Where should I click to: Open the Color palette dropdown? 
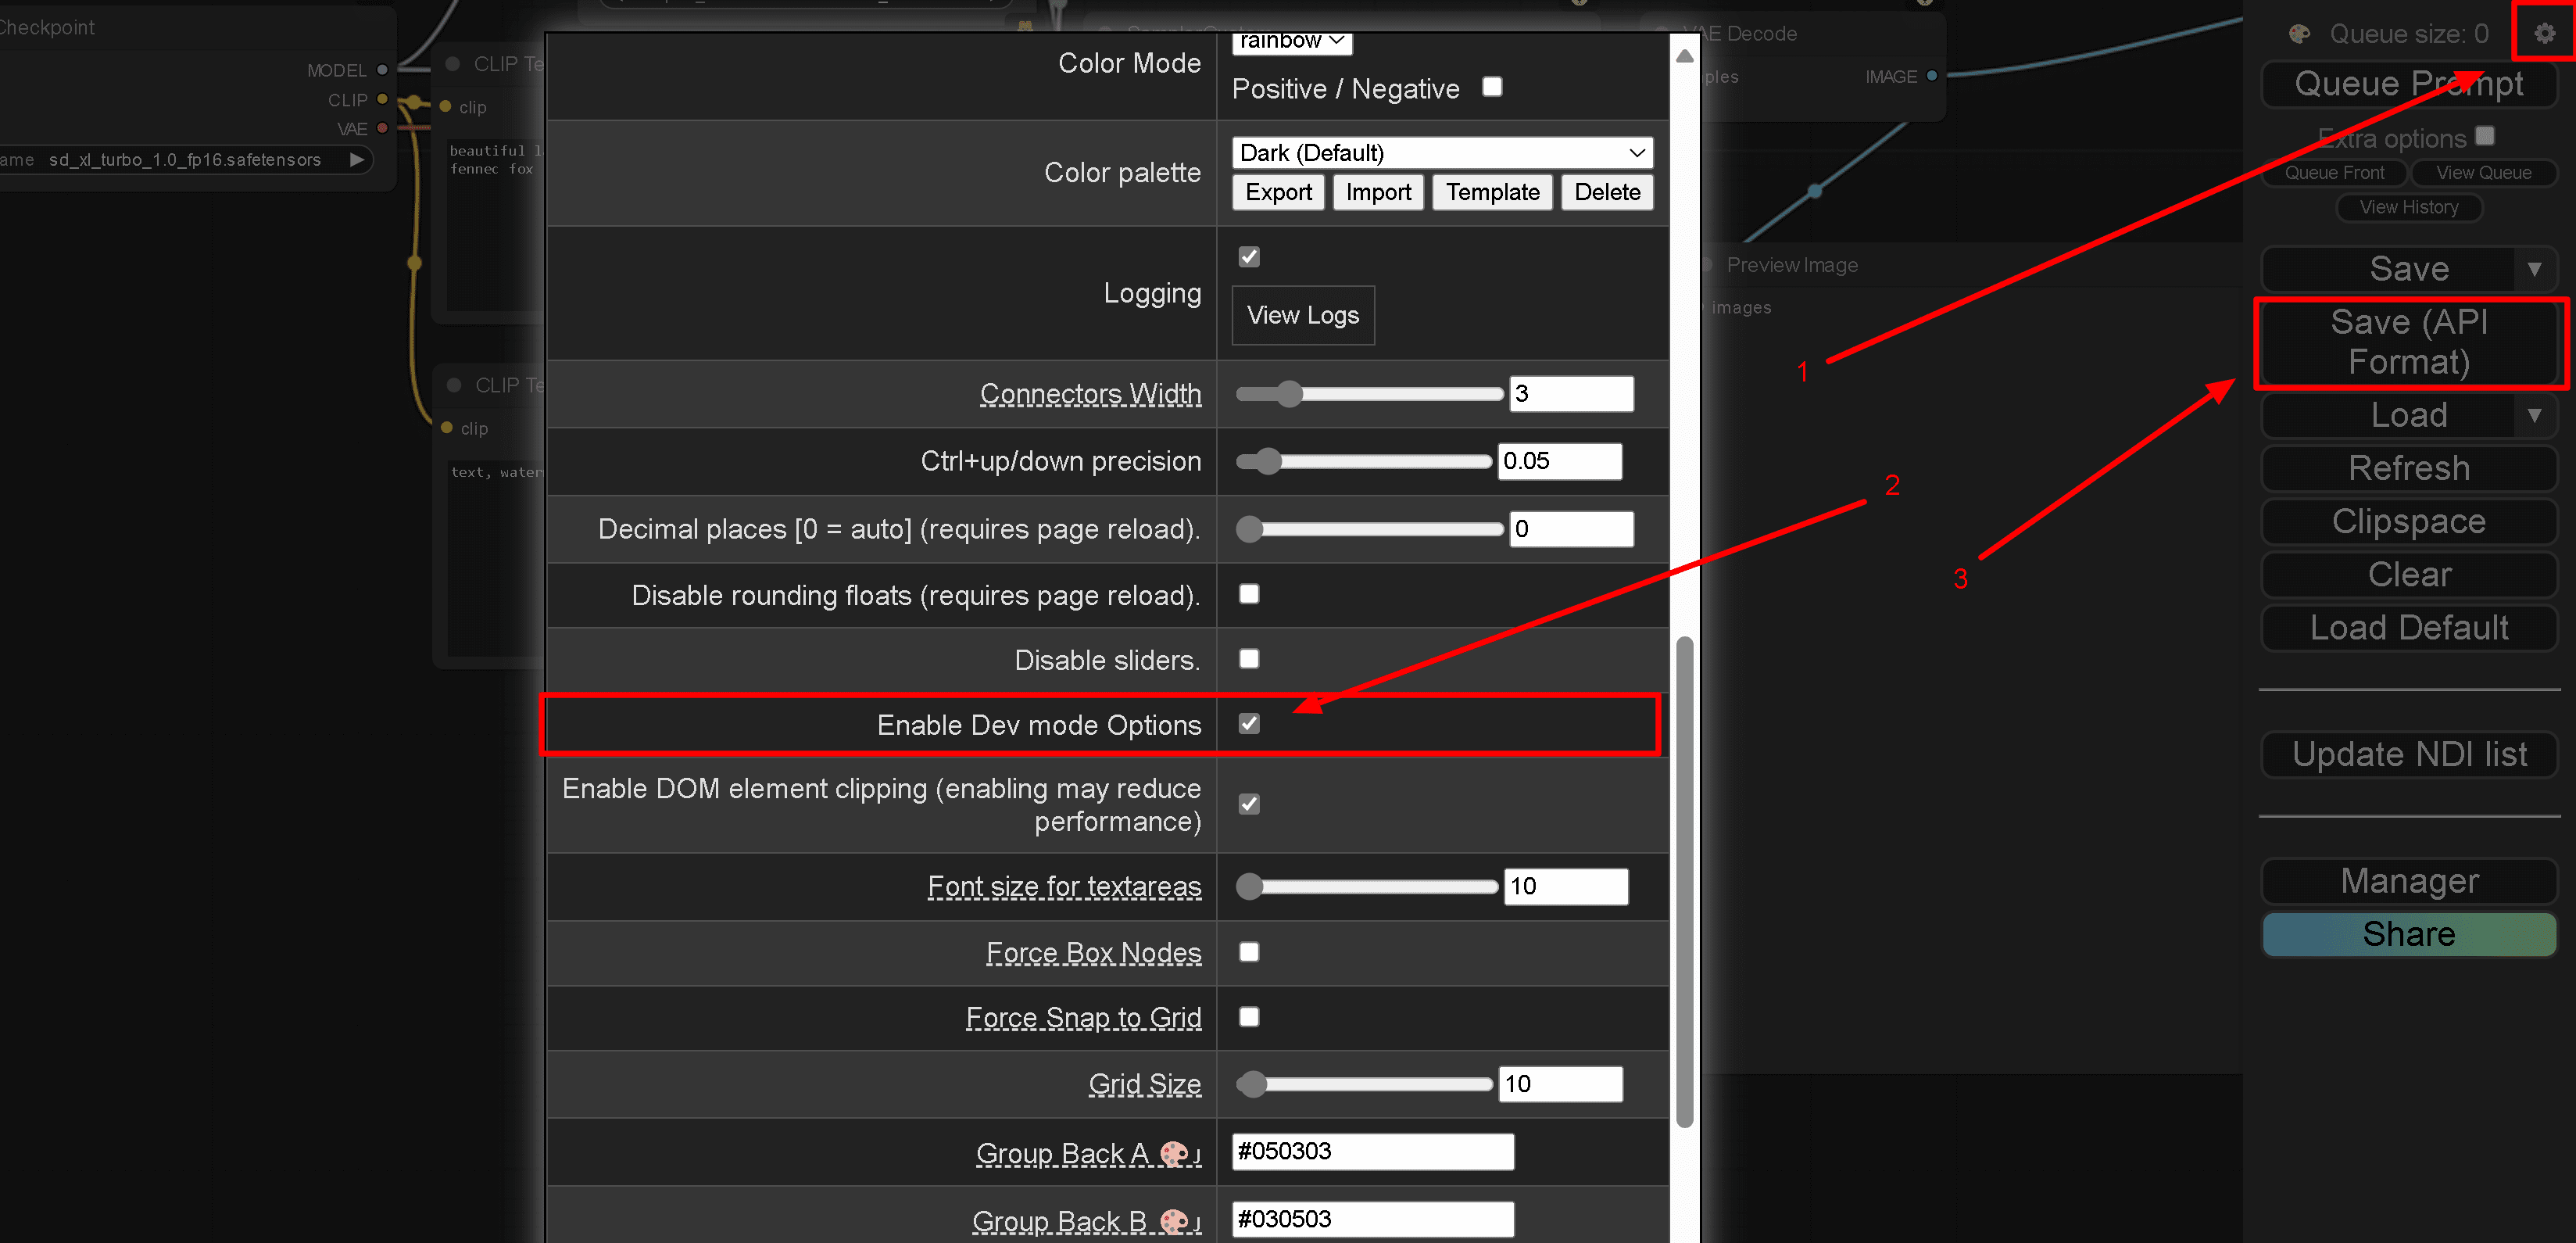click(1441, 152)
